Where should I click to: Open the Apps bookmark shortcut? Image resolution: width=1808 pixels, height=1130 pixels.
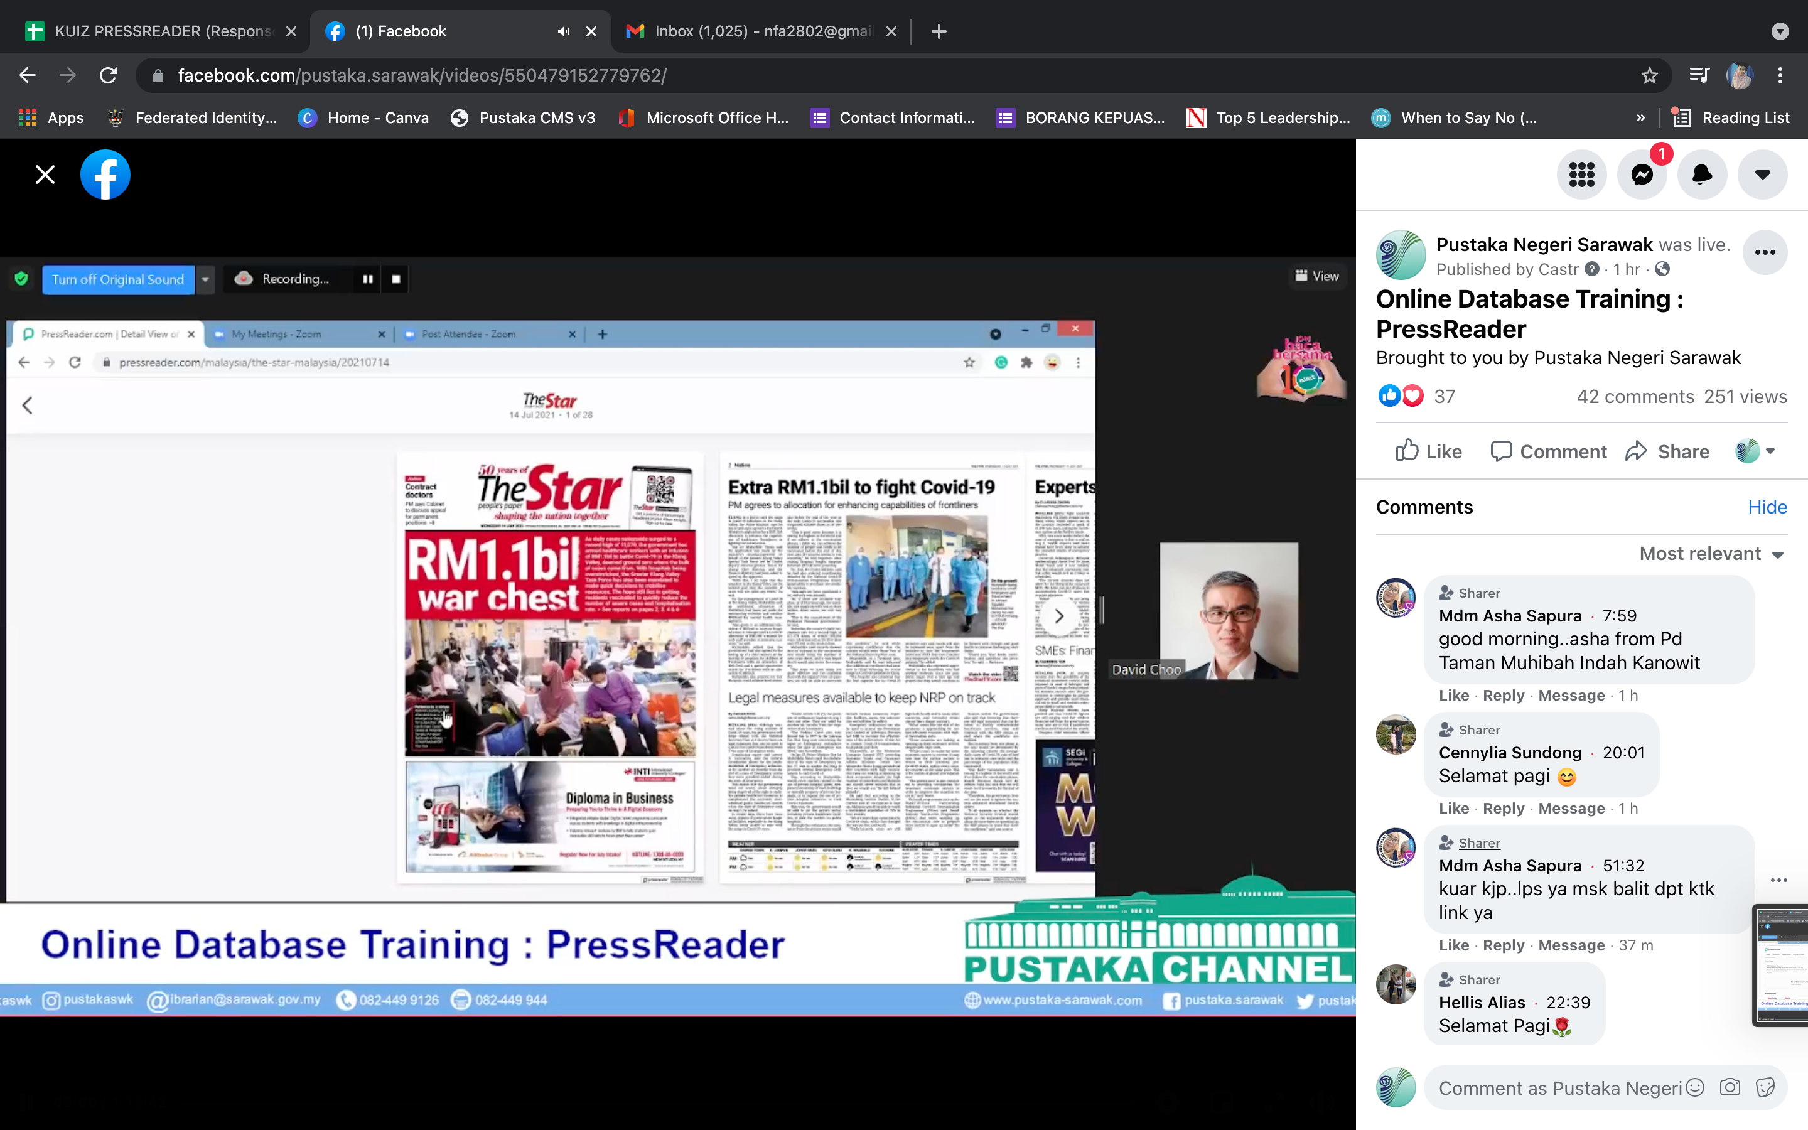pyautogui.click(x=51, y=117)
